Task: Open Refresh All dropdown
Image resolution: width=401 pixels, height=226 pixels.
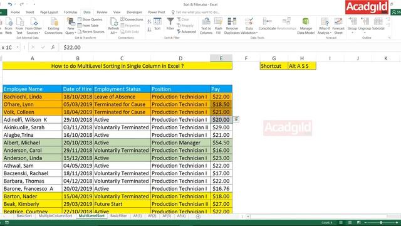Action: (x=113, y=26)
